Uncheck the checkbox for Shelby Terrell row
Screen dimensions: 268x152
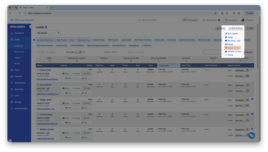(252, 99)
